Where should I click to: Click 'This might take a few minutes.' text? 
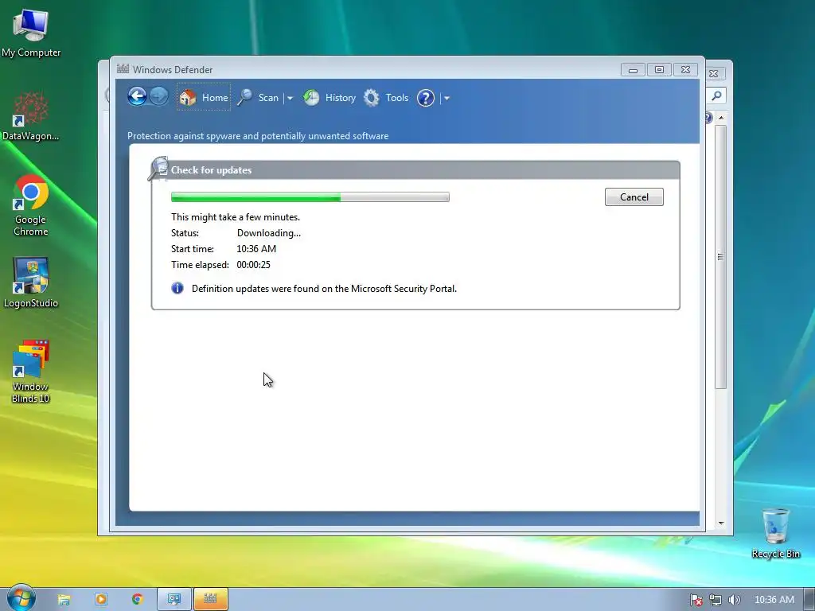(x=236, y=217)
